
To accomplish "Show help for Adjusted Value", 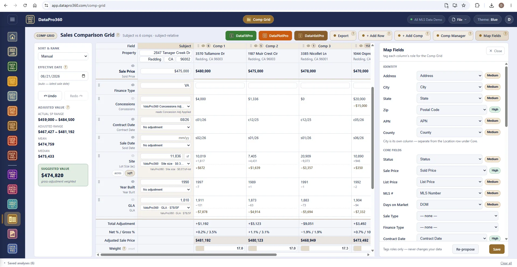I will coord(68,107).
